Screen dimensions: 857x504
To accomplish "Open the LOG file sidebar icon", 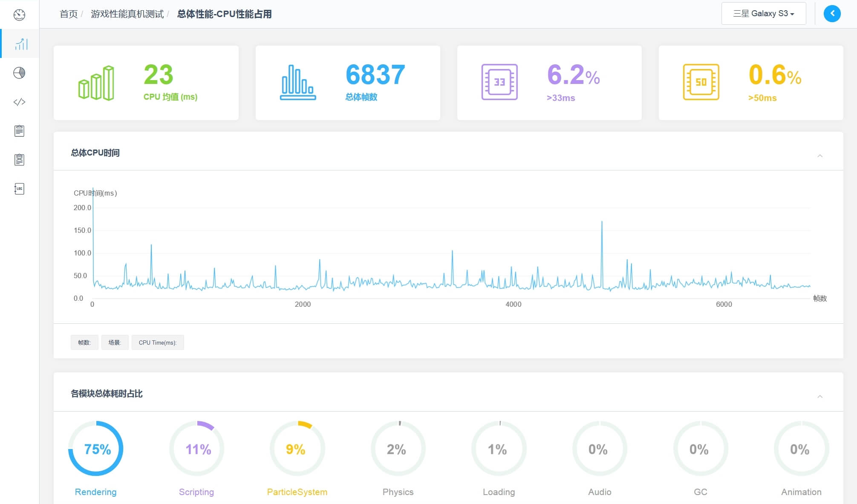I will [19, 189].
